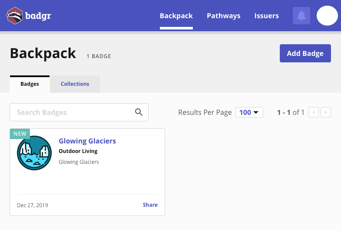Switch to the Collections tab
Screen dimensions: 341x231
(x=75, y=84)
